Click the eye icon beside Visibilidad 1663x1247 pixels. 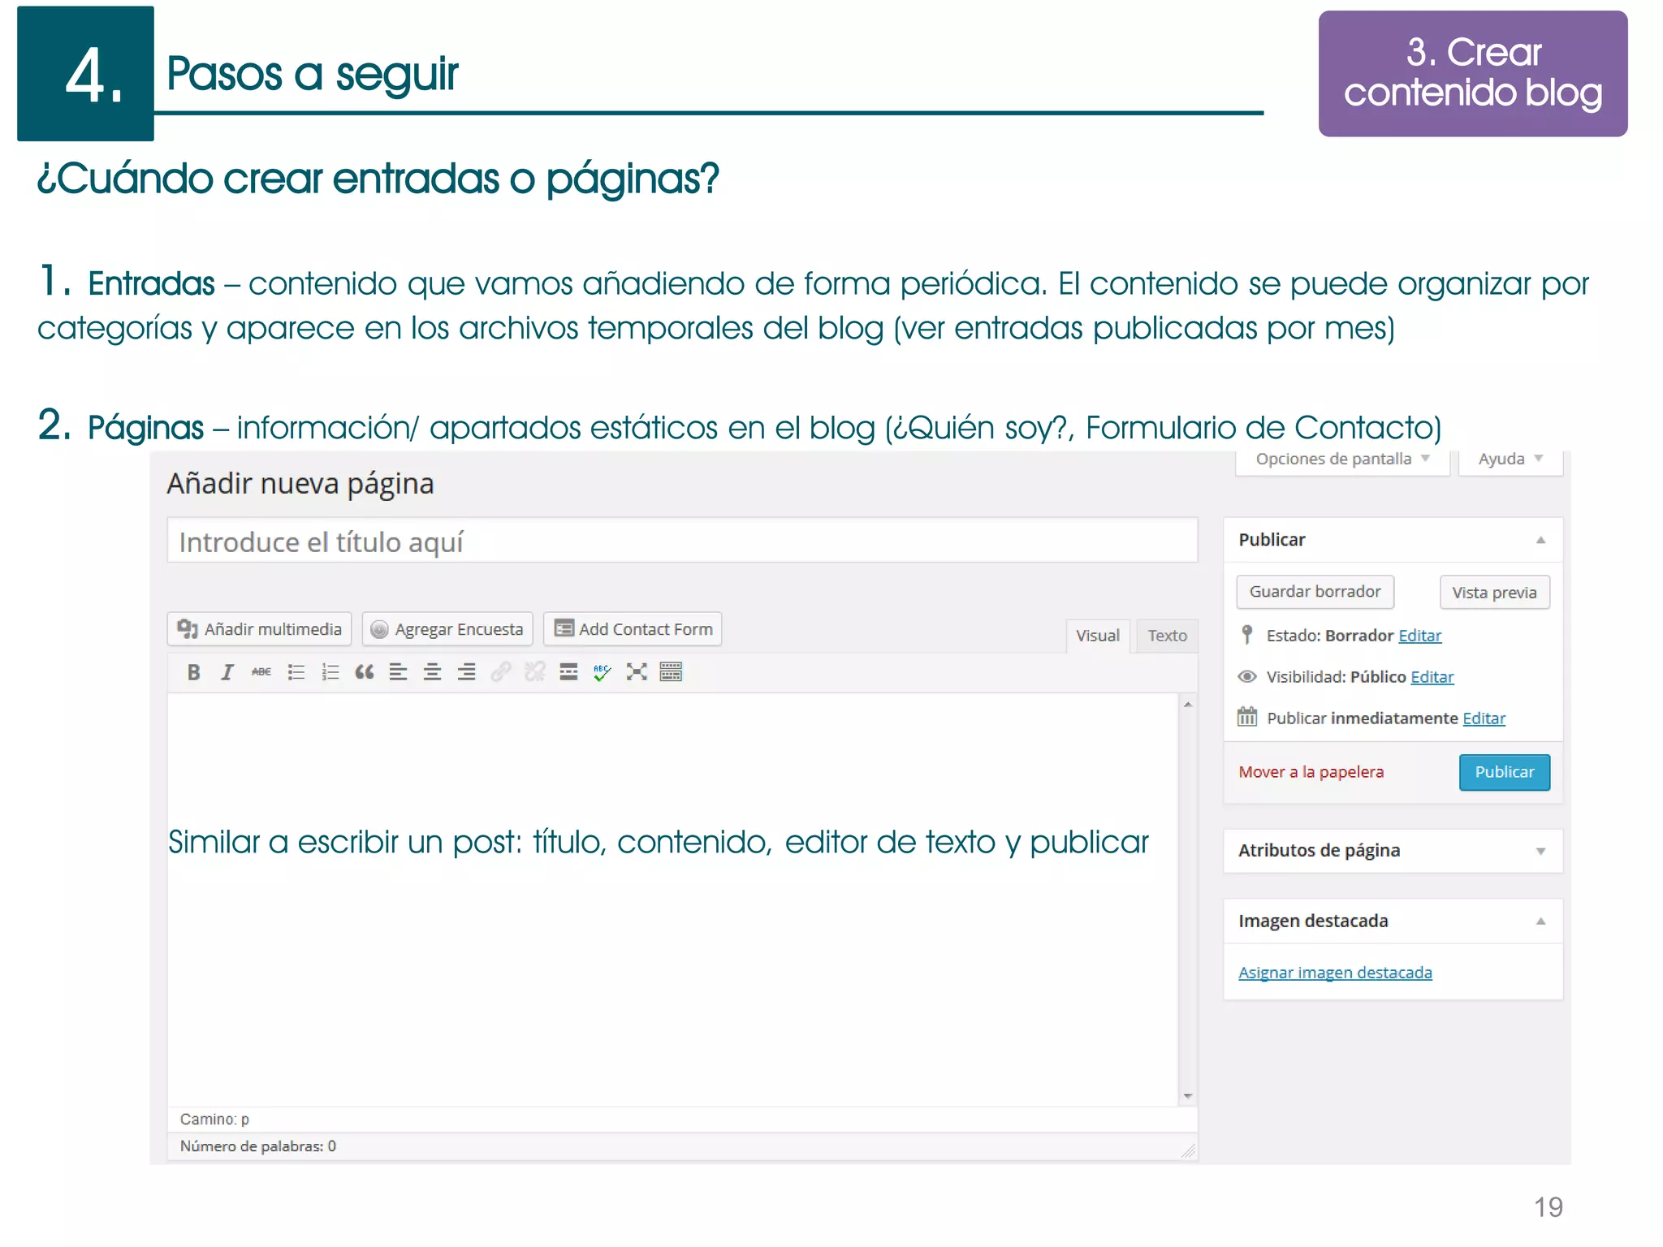pyautogui.click(x=1247, y=676)
